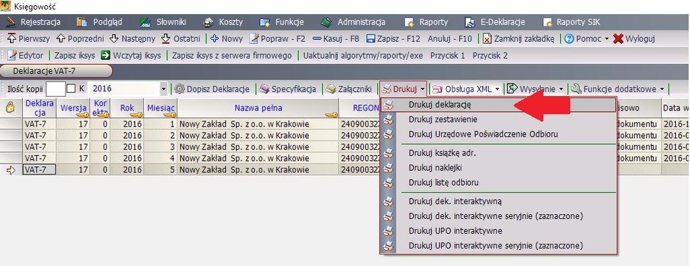Screen dimensions: 690x266
Task: Open Pomoc help
Action: pyautogui.click(x=582, y=38)
